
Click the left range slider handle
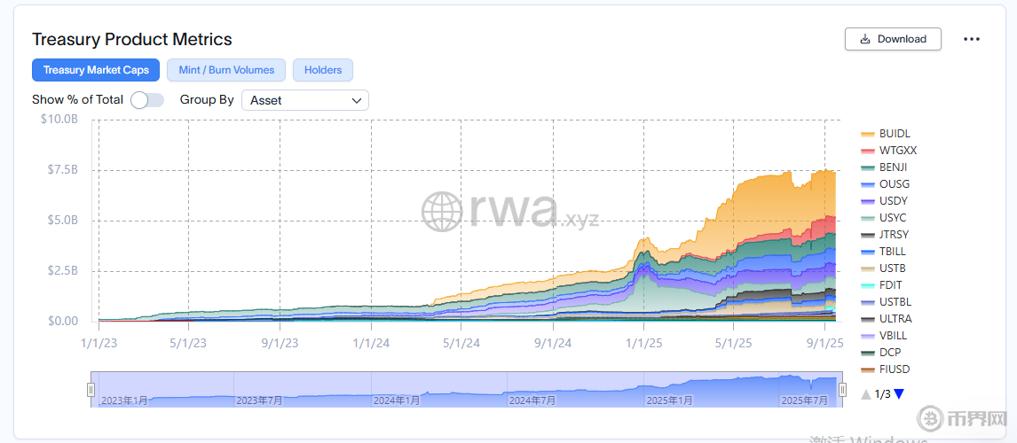[91, 390]
